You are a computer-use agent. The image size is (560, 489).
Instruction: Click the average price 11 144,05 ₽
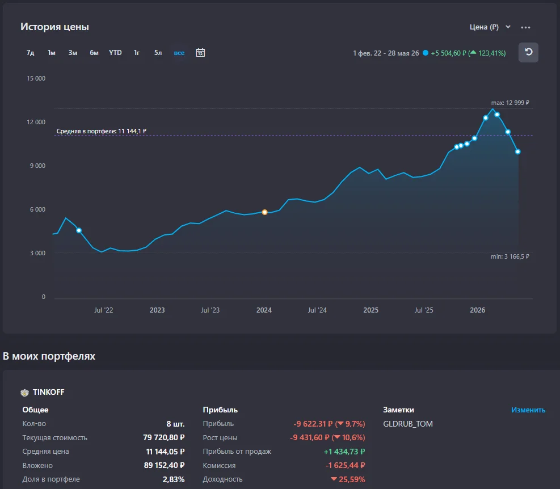165,452
